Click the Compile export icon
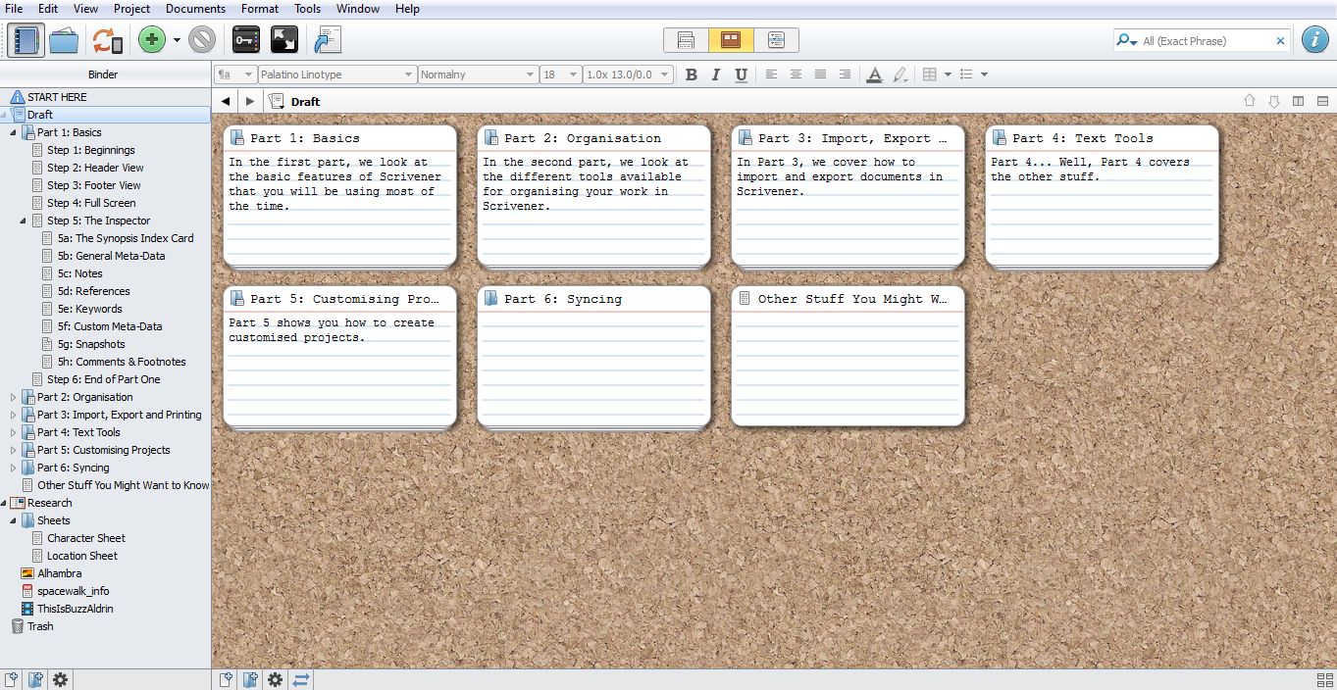Viewport: 1337px width, 690px height. point(328,40)
